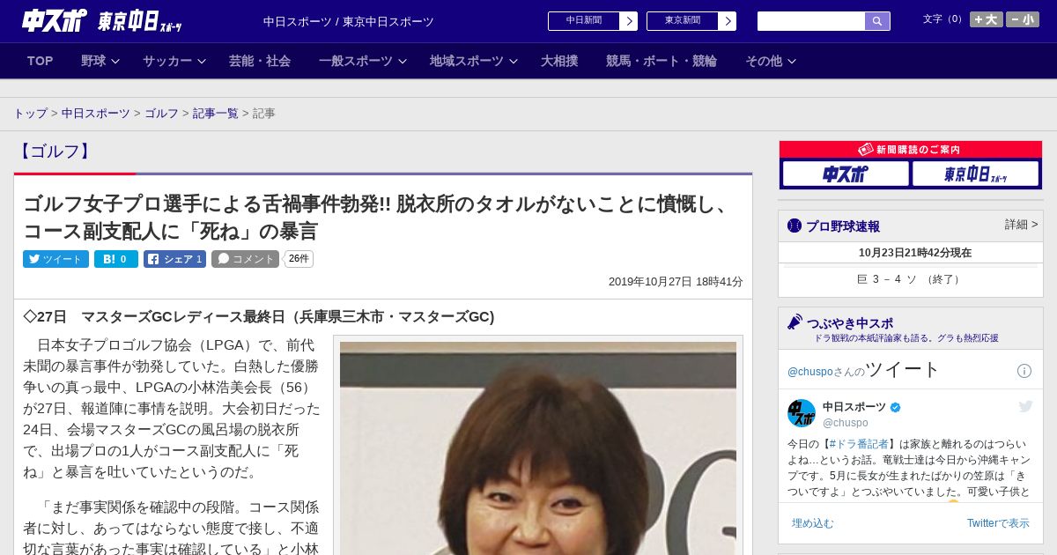1057x555 pixels.
Task: Click arrow next to 中日新聞
Action: pos(629,21)
